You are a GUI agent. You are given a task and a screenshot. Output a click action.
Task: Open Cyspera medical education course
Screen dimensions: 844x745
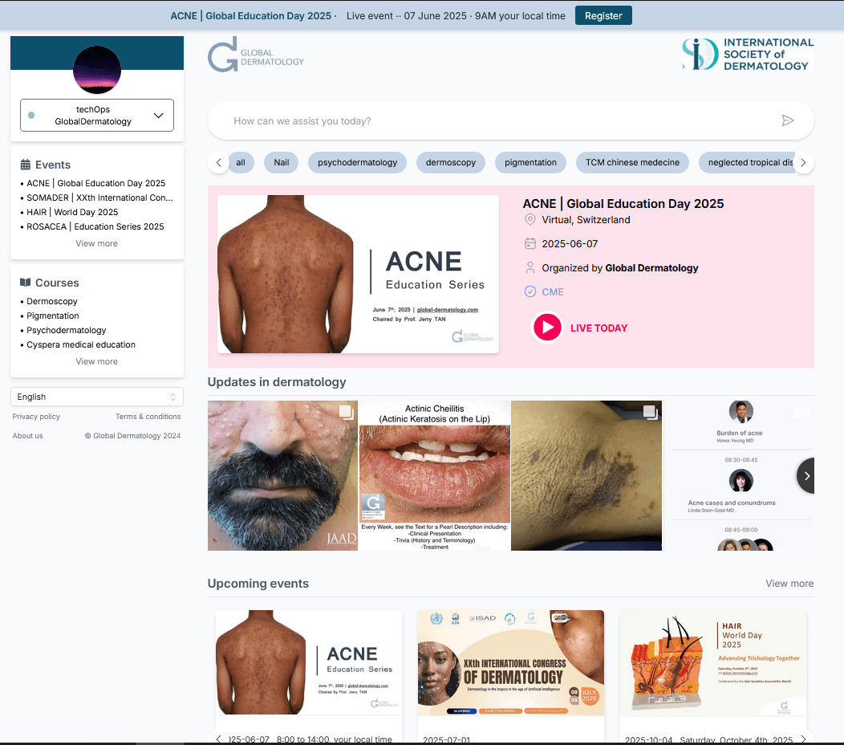[81, 344]
